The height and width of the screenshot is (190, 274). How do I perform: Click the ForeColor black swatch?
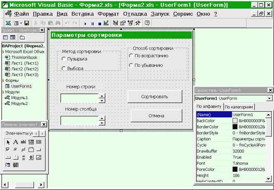[235, 169]
